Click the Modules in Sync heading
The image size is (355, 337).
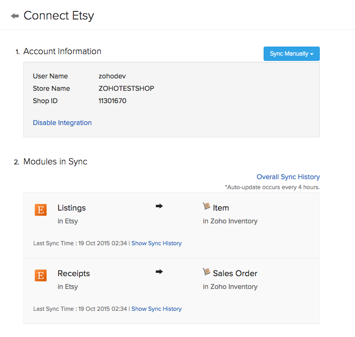click(x=55, y=162)
